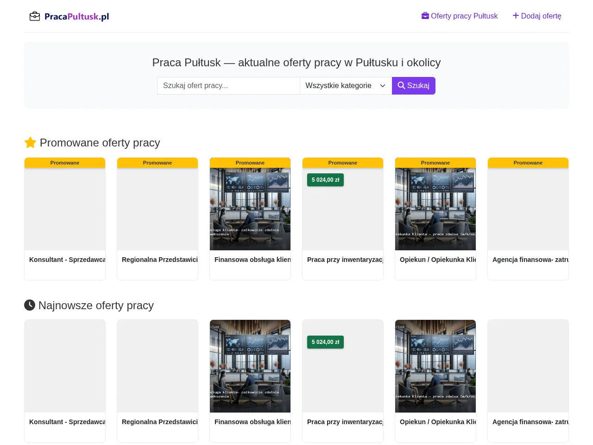This screenshot has width=593, height=445.
Task: Click the PracaPultusk.pl briefcase logo icon
Action: (x=35, y=17)
